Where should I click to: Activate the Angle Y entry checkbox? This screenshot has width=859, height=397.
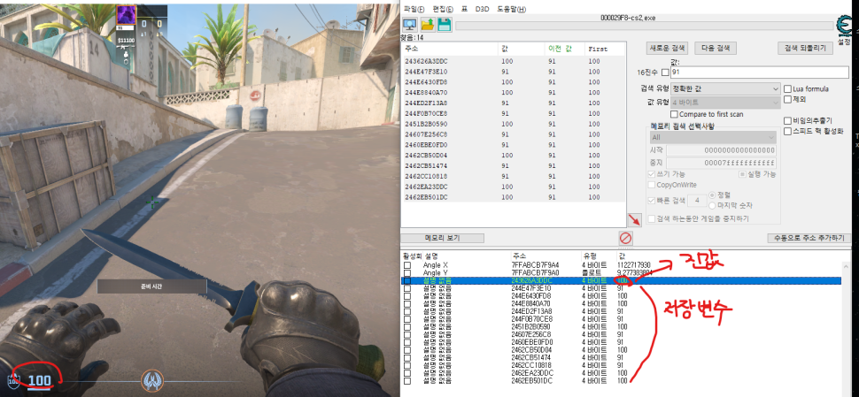(407, 272)
